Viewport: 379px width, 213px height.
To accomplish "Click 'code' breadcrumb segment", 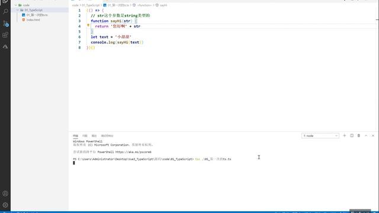I will coord(75,5).
